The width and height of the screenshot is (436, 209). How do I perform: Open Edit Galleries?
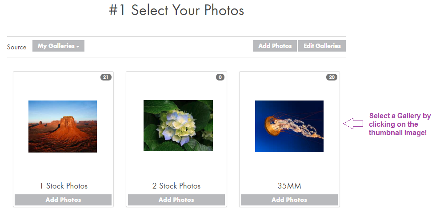coord(322,46)
